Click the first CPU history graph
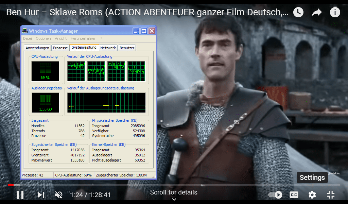The image size is (348, 204). 76,71
